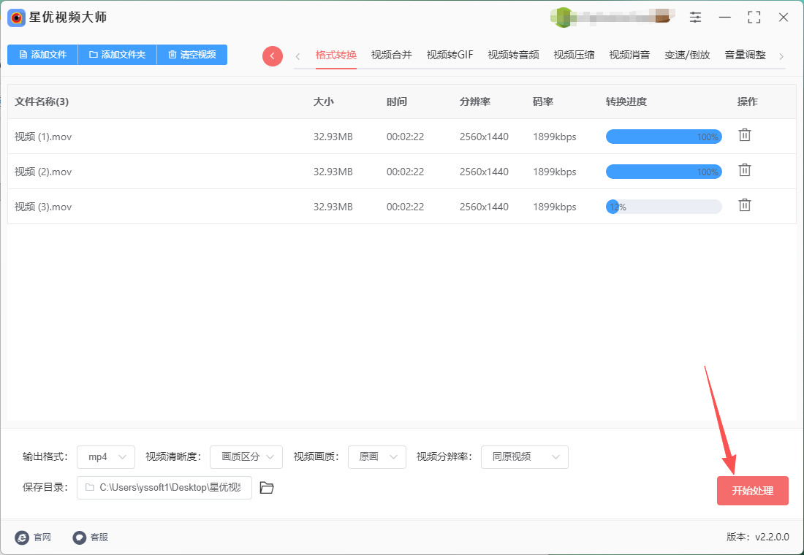
Task: Open 视频分辨率 同原视频 dropdown
Action: click(524, 457)
